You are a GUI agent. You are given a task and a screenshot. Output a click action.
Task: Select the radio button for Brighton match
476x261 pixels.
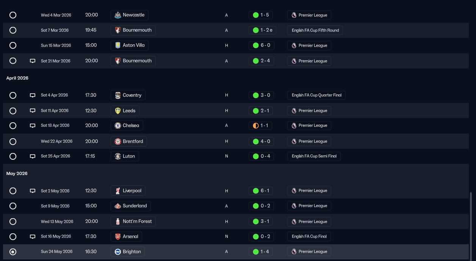13,252
